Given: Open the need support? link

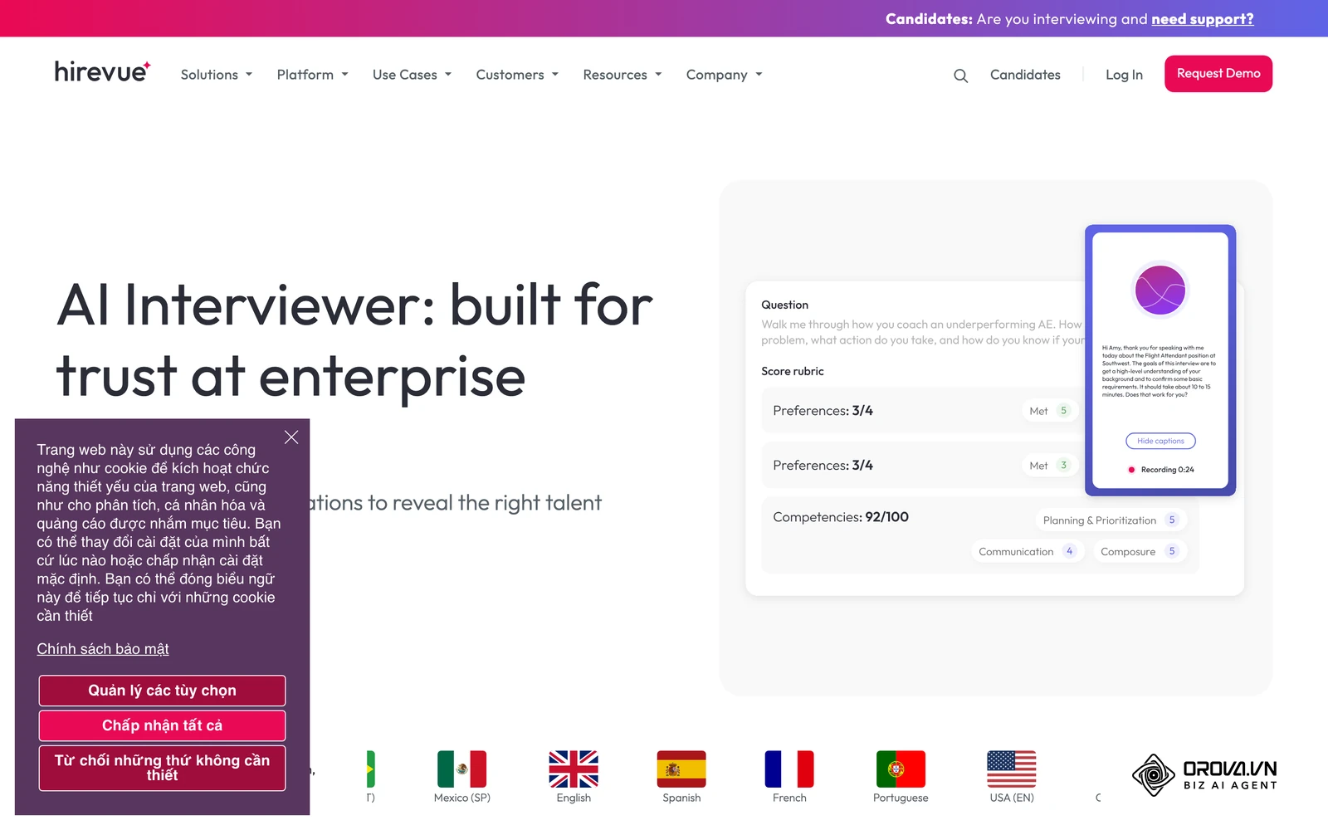Looking at the screenshot, I should pyautogui.click(x=1202, y=18).
